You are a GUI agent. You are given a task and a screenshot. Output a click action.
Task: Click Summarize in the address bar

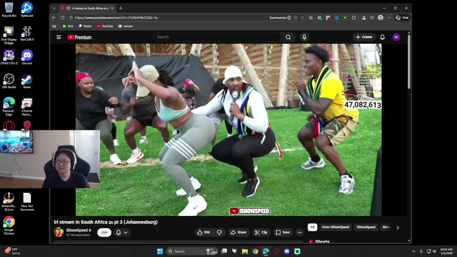coord(280,17)
